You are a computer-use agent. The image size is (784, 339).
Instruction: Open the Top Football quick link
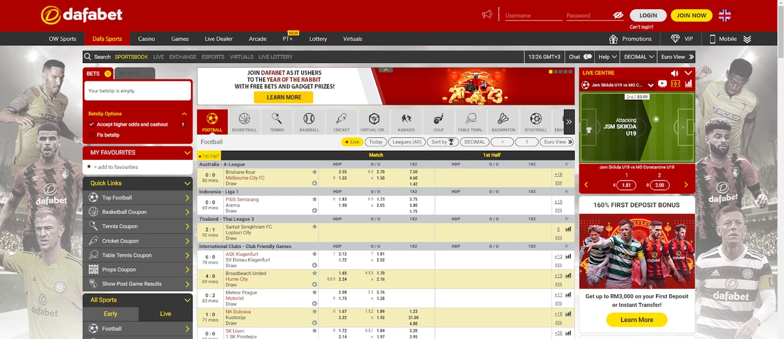pos(137,198)
